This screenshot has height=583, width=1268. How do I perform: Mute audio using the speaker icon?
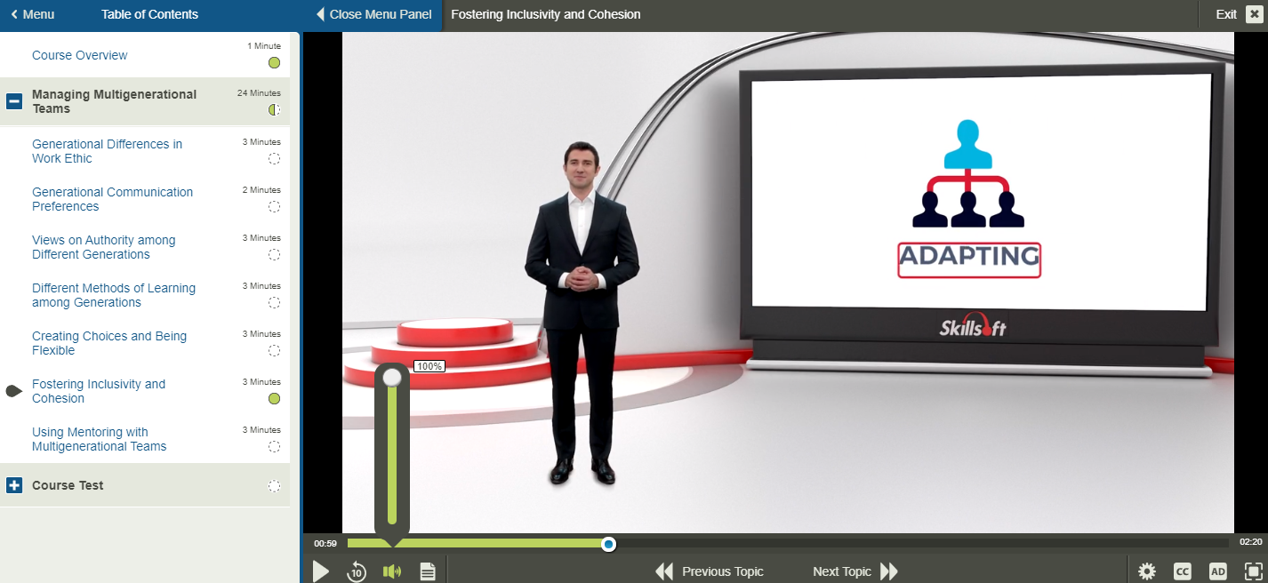coord(391,571)
